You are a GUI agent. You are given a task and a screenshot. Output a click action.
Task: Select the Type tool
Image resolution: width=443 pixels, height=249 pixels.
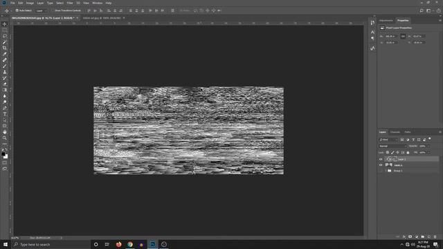click(x=5, y=114)
